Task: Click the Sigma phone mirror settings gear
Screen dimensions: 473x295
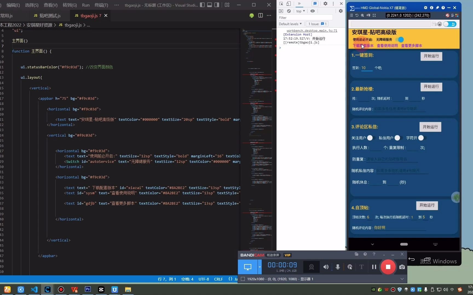Action: point(425,8)
